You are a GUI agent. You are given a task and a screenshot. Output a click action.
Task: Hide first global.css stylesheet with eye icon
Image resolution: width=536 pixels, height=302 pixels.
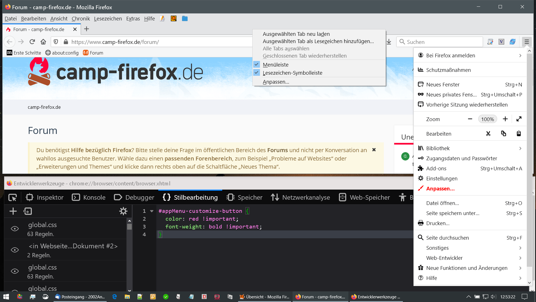coord(15,229)
